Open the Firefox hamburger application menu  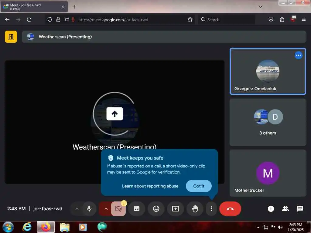[x=303, y=19]
